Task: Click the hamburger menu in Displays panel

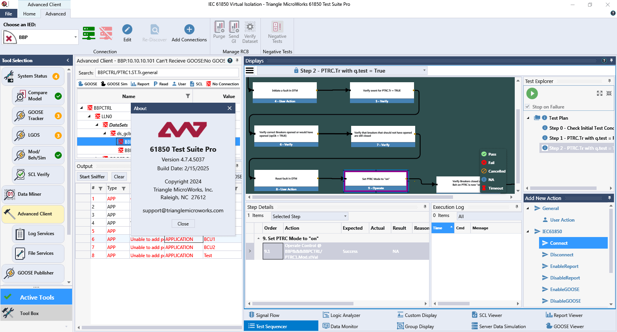Action: (250, 70)
